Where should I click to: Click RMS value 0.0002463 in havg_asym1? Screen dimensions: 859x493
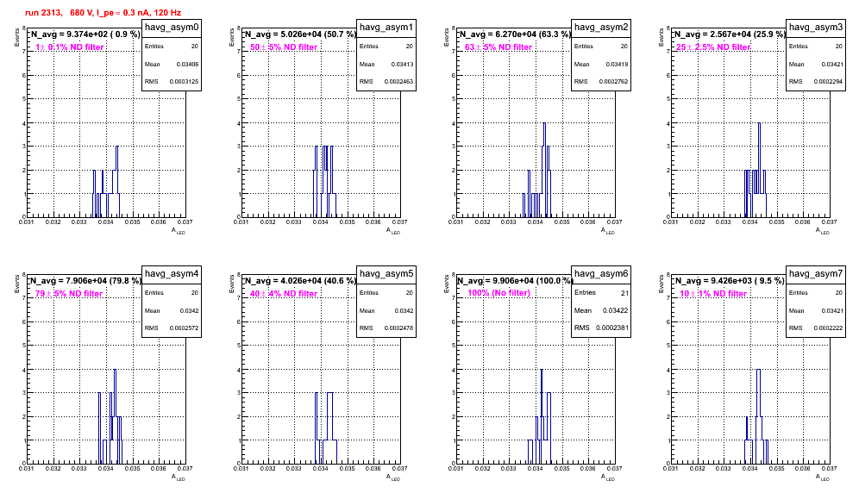[x=399, y=82]
